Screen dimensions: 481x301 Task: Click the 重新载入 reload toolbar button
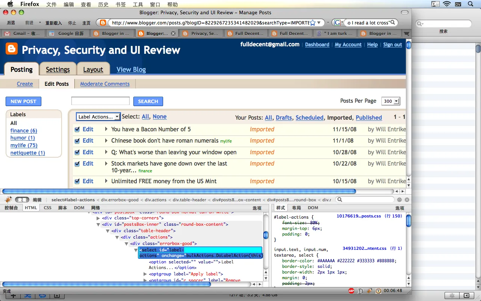tap(54, 23)
